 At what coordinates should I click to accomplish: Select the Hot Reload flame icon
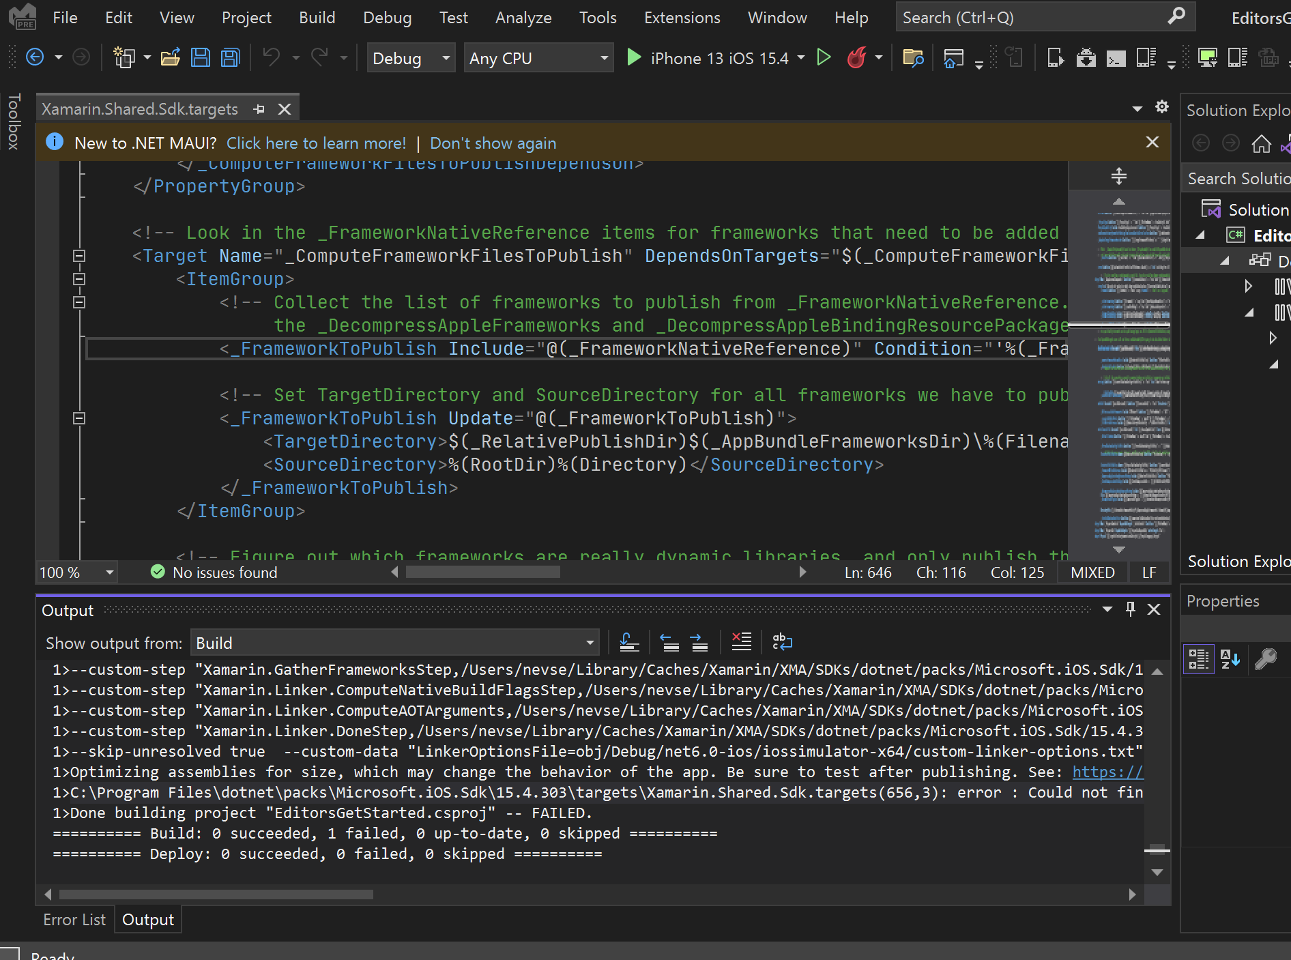858,58
